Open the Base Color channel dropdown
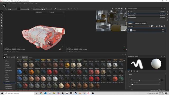Screen dimensions: 169x95 point(131,26)
